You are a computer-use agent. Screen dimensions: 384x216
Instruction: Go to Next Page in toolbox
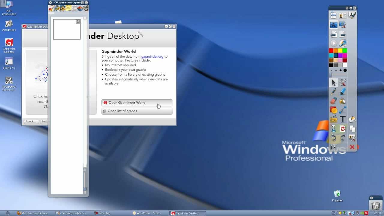click(343, 34)
